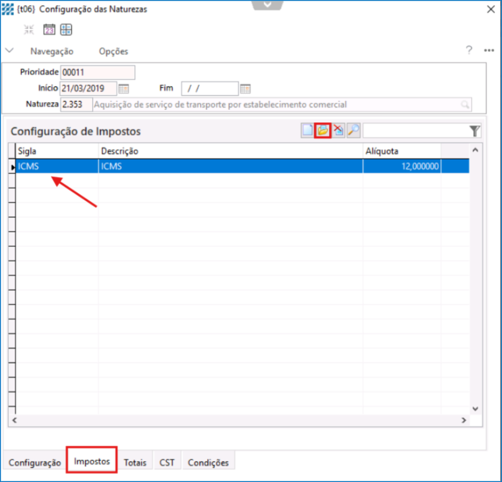Image resolution: width=502 pixels, height=482 pixels.
Task: Expand the menu chevron beside Navegação
Action: tap(9, 51)
